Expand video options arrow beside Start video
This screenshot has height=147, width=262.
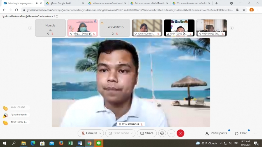click(132, 133)
